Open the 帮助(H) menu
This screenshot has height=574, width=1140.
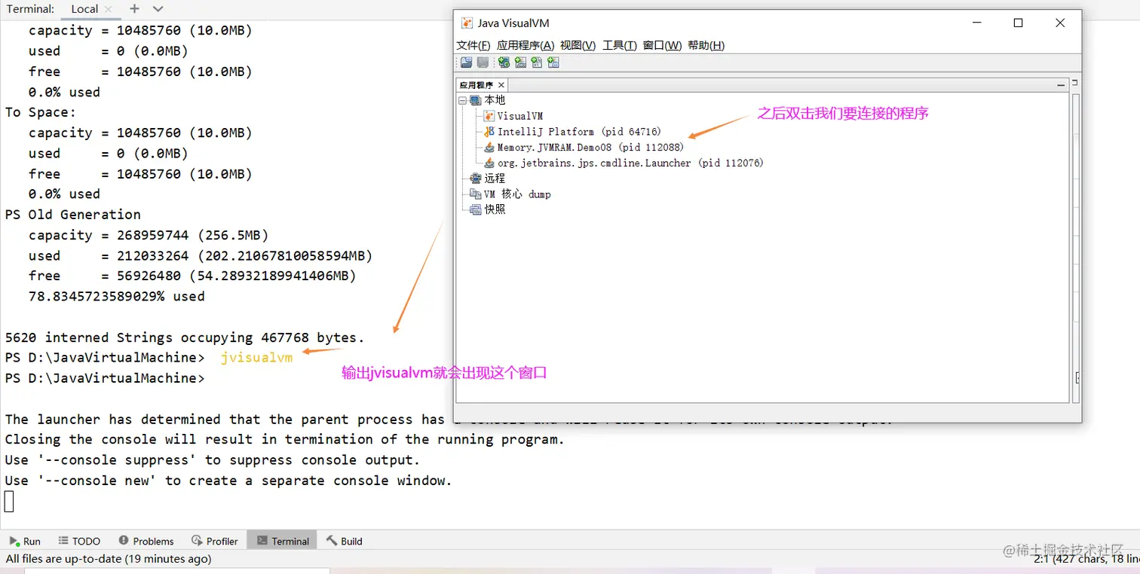706,45
